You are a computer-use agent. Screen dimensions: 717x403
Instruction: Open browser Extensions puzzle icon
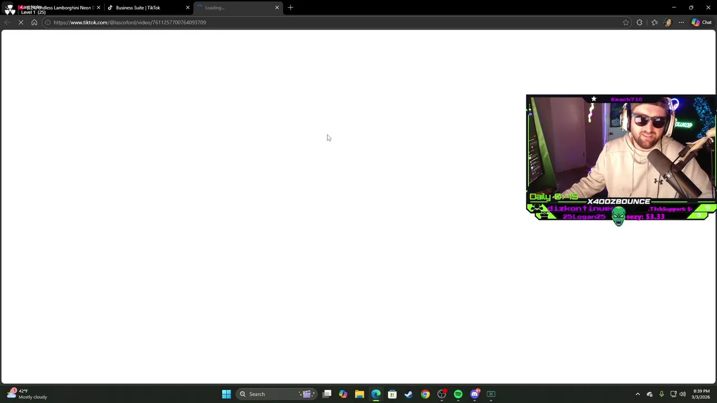639,22
